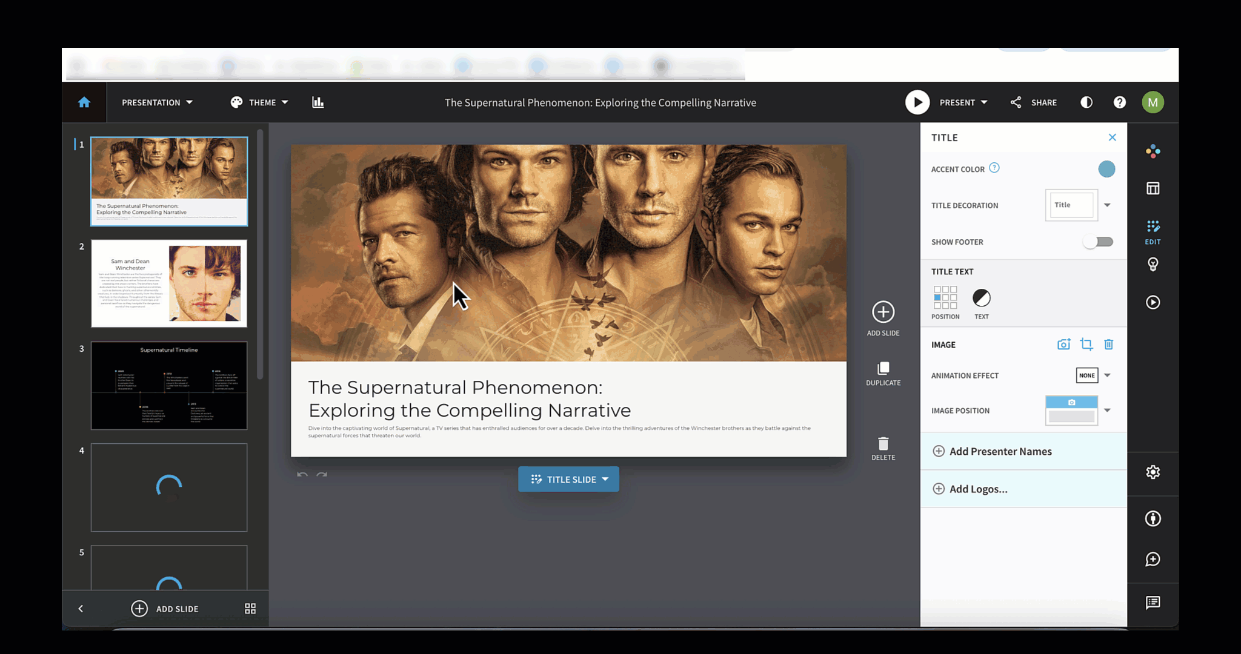This screenshot has height=654, width=1241.
Task: Open the Share option
Action: (1034, 102)
